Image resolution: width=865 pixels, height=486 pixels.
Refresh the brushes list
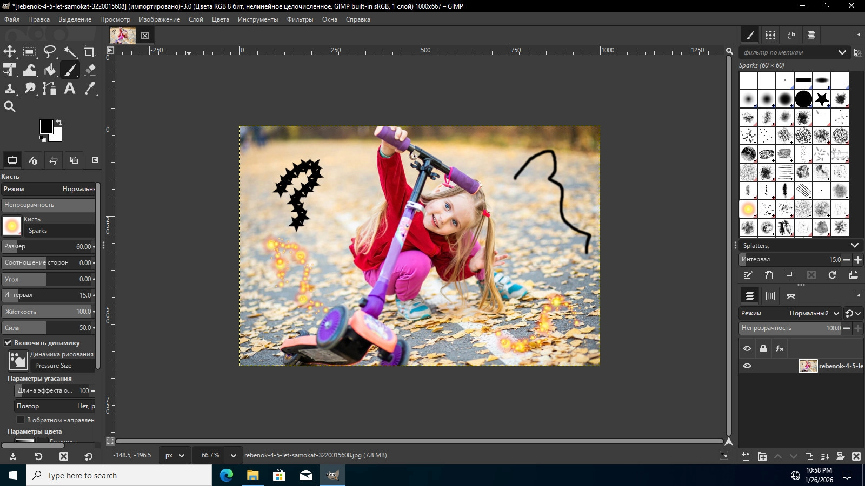[833, 275]
